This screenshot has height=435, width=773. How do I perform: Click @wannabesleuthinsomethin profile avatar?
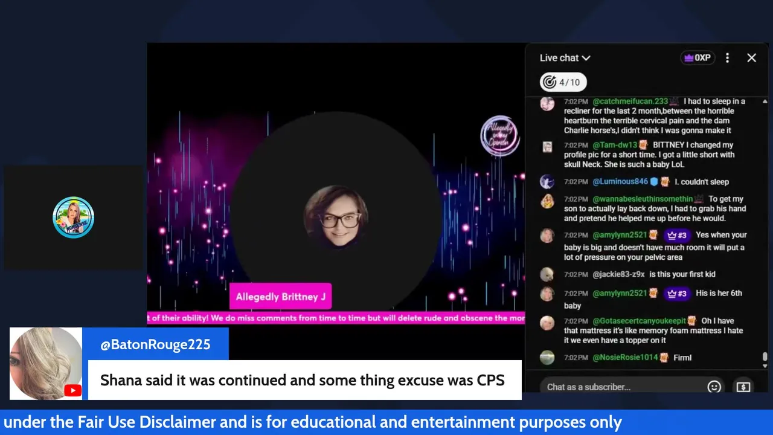tap(547, 201)
